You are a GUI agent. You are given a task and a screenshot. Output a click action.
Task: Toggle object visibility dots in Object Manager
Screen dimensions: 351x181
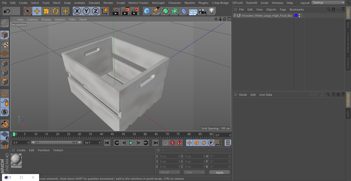(299, 16)
